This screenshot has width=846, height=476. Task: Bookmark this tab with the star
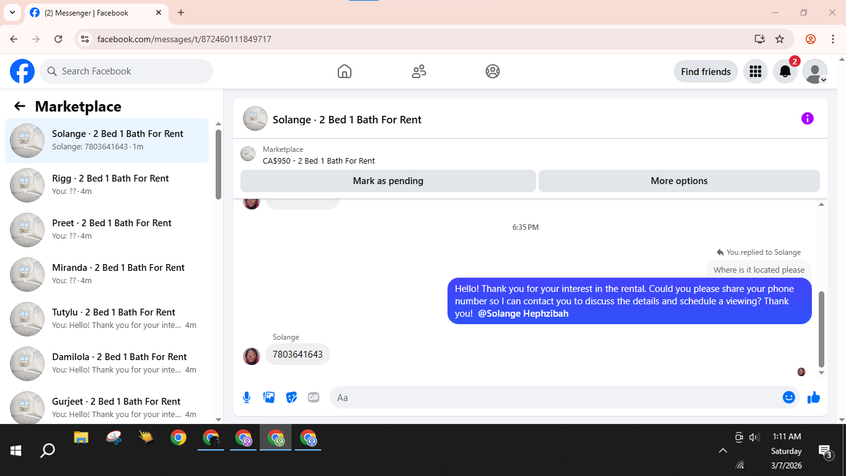coord(780,39)
